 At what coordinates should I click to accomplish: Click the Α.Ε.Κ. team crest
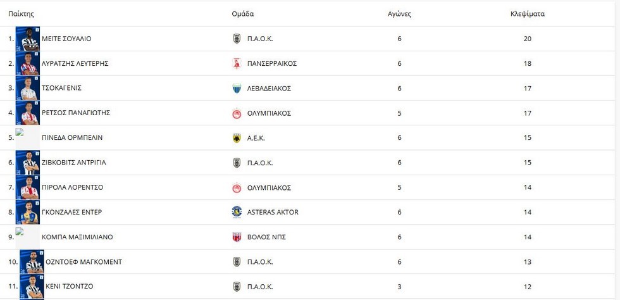click(237, 138)
